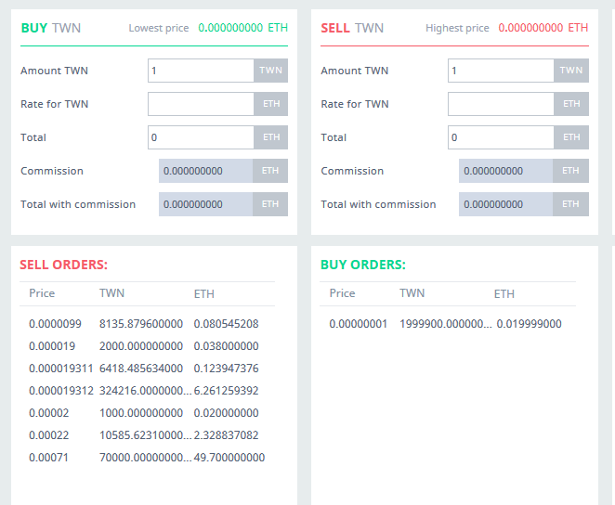Viewport: 615px width, 505px height.
Task: Click the Amount TWN field in Sell panel
Action: coord(501,71)
